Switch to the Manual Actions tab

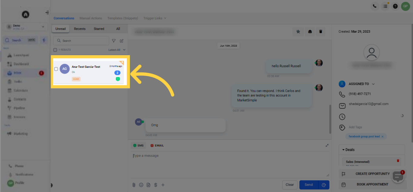click(x=91, y=18)
